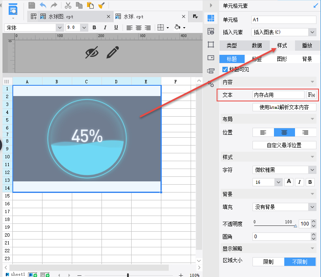Open floating element panel icon
The width and height of the screenshot is (321, 277).
click(211, 45)
